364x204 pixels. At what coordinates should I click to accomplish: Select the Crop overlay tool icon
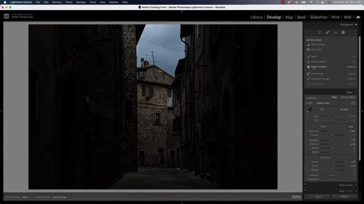pyautogui.click(x=320, y=33)
